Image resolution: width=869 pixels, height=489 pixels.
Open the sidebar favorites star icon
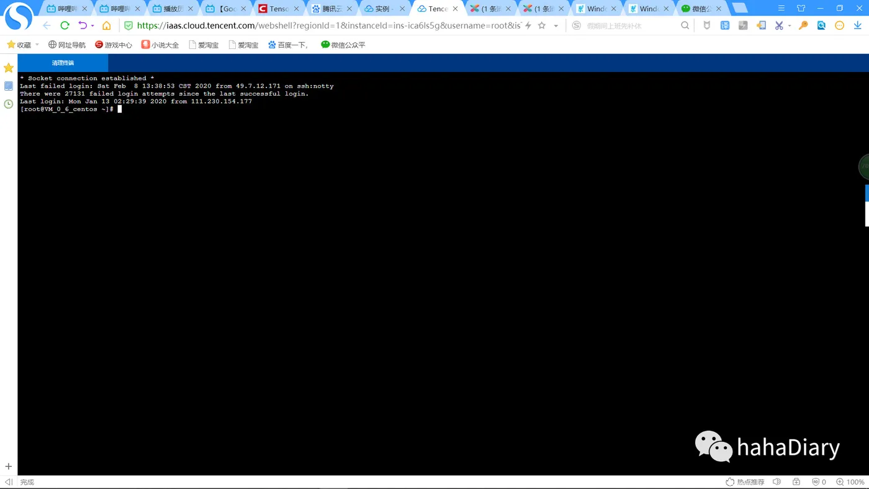click(9, 68)
